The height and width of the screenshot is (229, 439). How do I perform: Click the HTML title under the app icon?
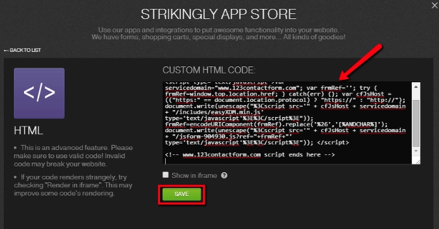(28, 130)
